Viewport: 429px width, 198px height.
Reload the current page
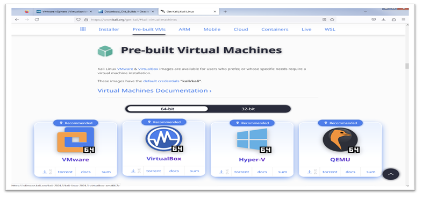pos(37,19)
